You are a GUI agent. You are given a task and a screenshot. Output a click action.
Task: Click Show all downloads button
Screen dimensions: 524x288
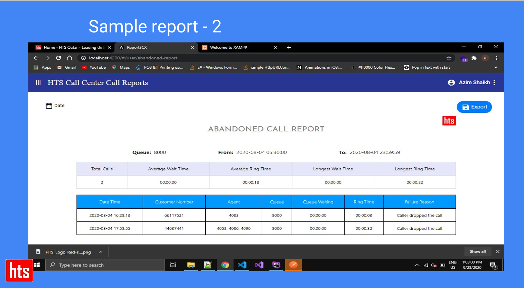tap(477, 252)
